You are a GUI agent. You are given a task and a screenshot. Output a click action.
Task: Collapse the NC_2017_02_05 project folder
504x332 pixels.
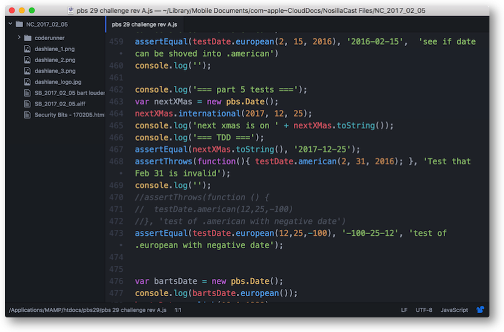tap(11, 24)
